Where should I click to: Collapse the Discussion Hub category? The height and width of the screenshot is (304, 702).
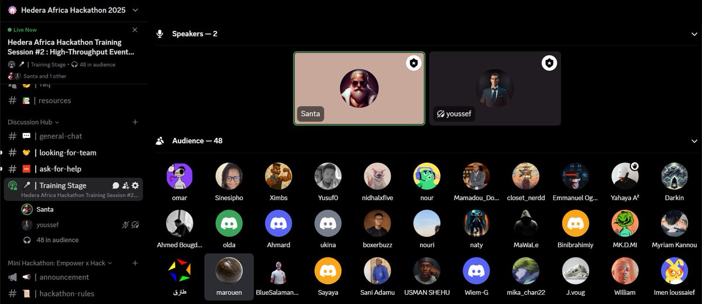(x=33, y=122)
